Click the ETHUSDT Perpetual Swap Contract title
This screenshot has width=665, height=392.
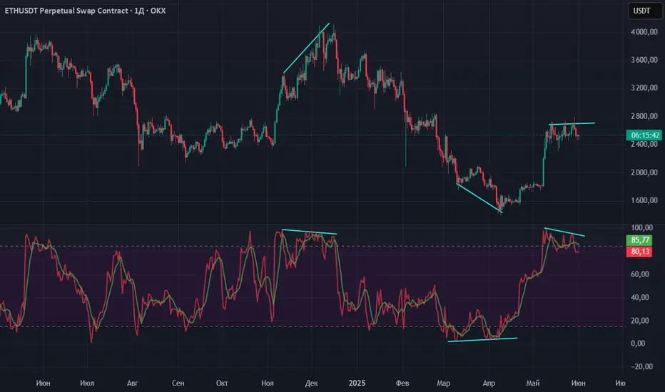tap(66, 11)
